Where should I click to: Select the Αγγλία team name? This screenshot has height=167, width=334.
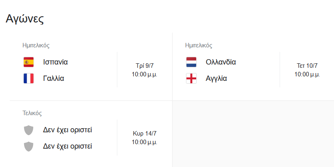[216, 78]
